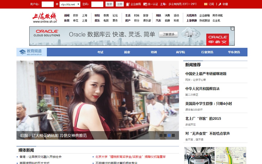Screen dimensions: 262x164
Task: Click the main carousel photo
Action: tap(97, 100)
